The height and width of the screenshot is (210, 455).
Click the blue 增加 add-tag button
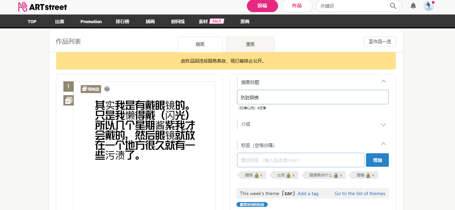point(377,160)
